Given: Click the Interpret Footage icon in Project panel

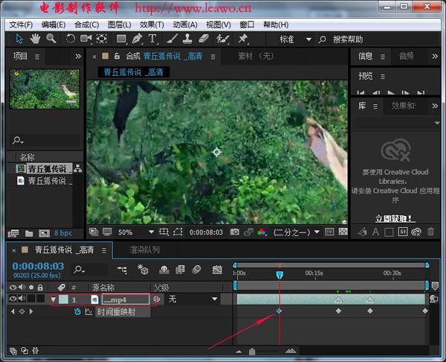Looking at the screenshot, I should pyautogui.click(x=13, y=233).
